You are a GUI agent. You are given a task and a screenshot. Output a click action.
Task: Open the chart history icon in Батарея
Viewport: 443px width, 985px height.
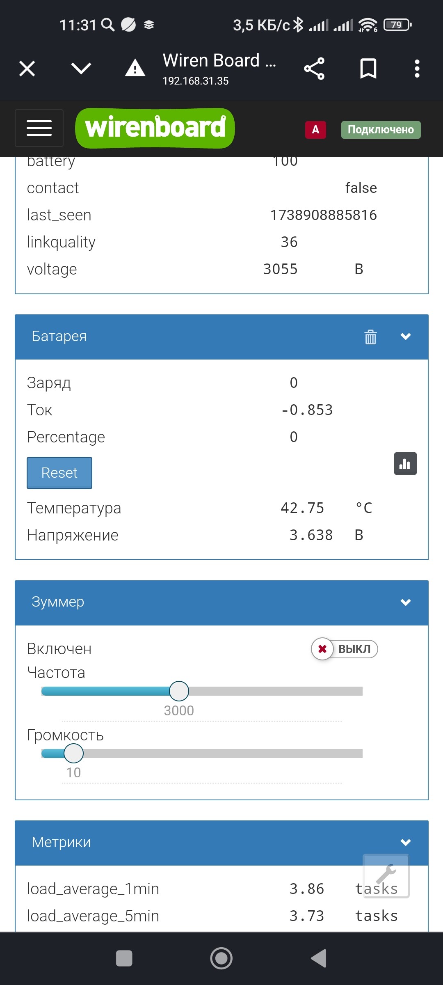405,464
